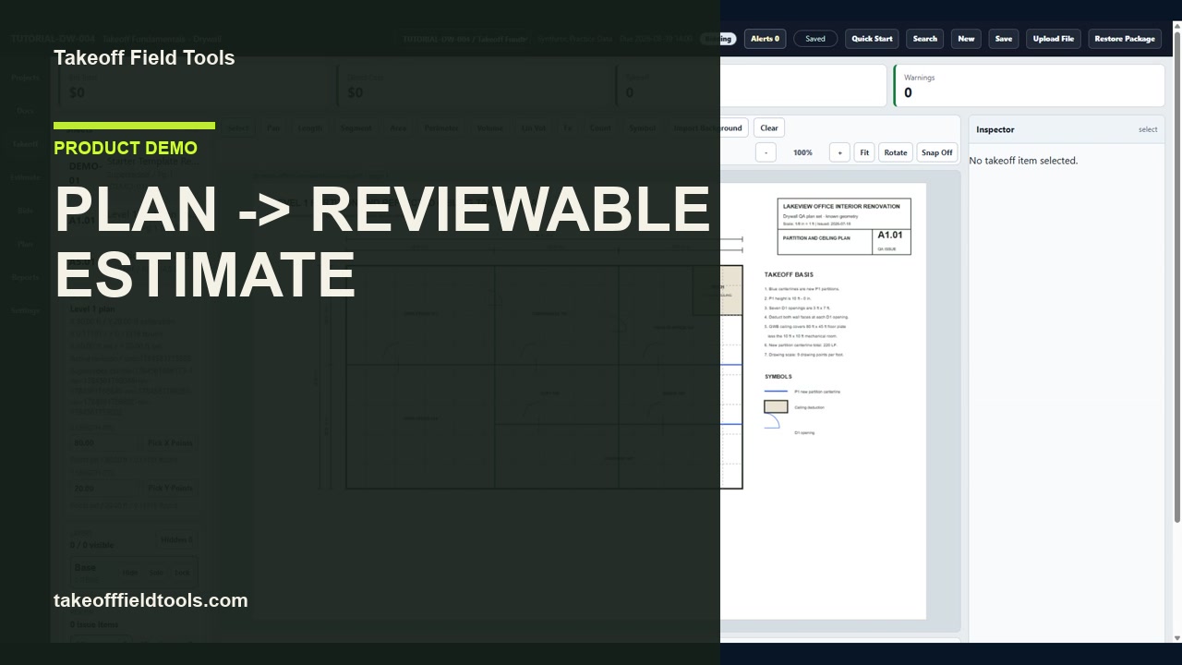Open the Upload File dialog
Viewport: 1182px width, 665px height.
point(1054,39)
